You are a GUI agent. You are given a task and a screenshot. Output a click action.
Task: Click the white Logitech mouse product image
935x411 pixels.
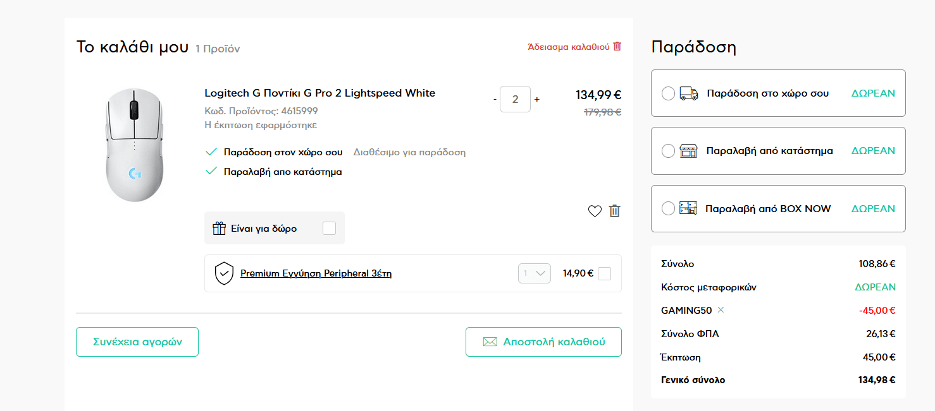pos(134,145)
